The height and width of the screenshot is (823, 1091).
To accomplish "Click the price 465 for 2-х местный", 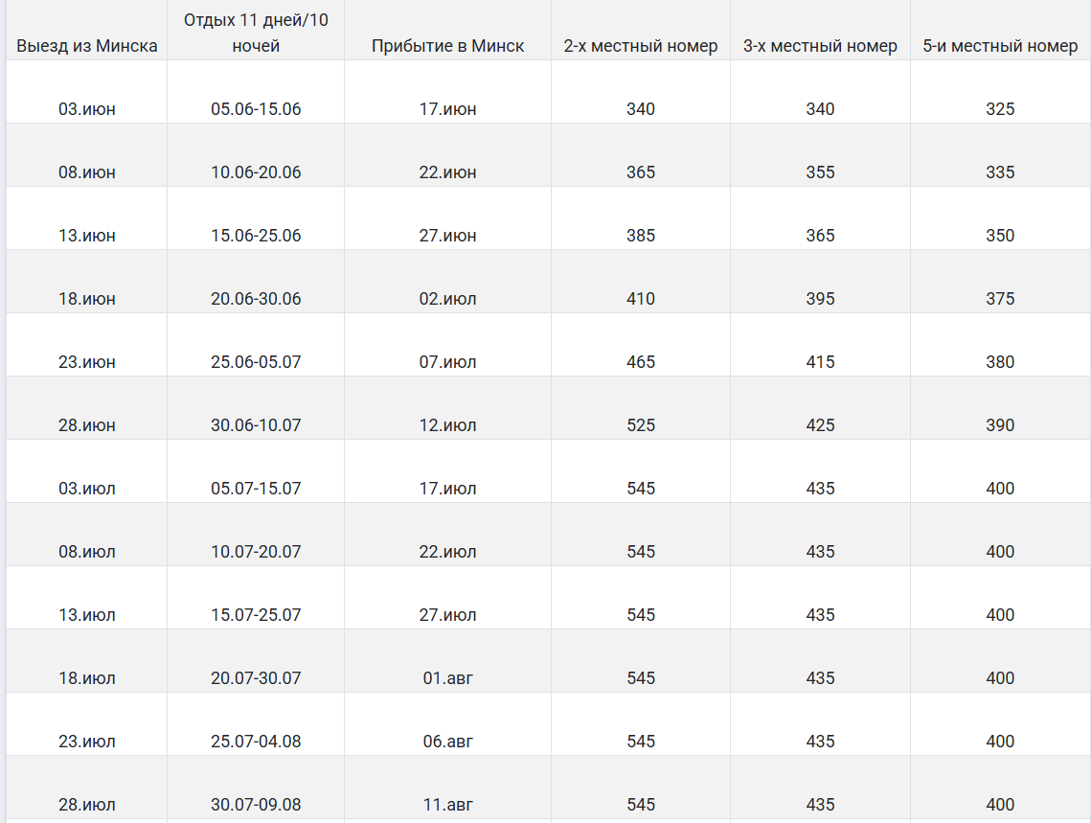I will pyautogui.click(x=640, y=362).
